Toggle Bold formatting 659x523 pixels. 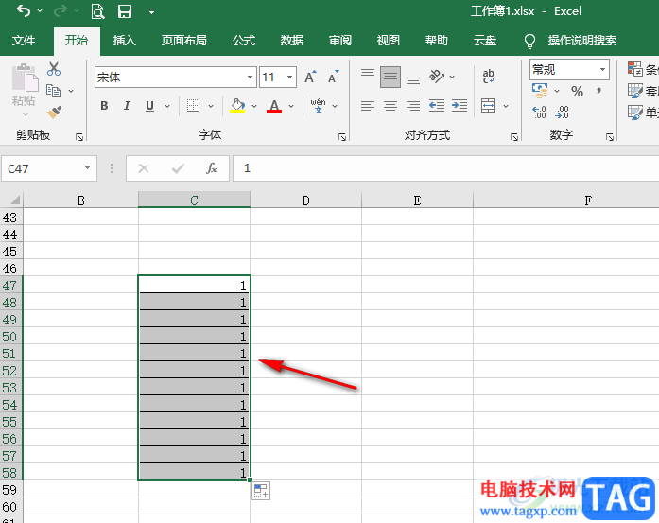coord(104,106)
